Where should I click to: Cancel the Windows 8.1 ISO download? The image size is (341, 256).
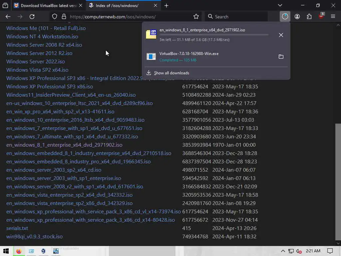click(281, 35)
